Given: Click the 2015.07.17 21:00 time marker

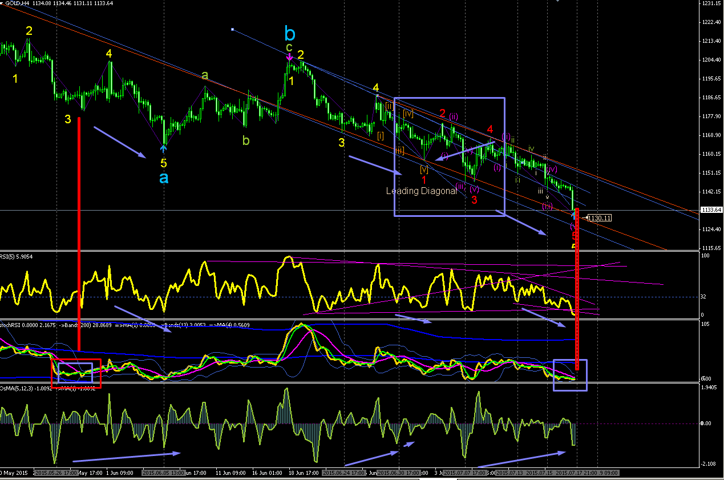Looking at the screenshot, I should tap(576, 473).
